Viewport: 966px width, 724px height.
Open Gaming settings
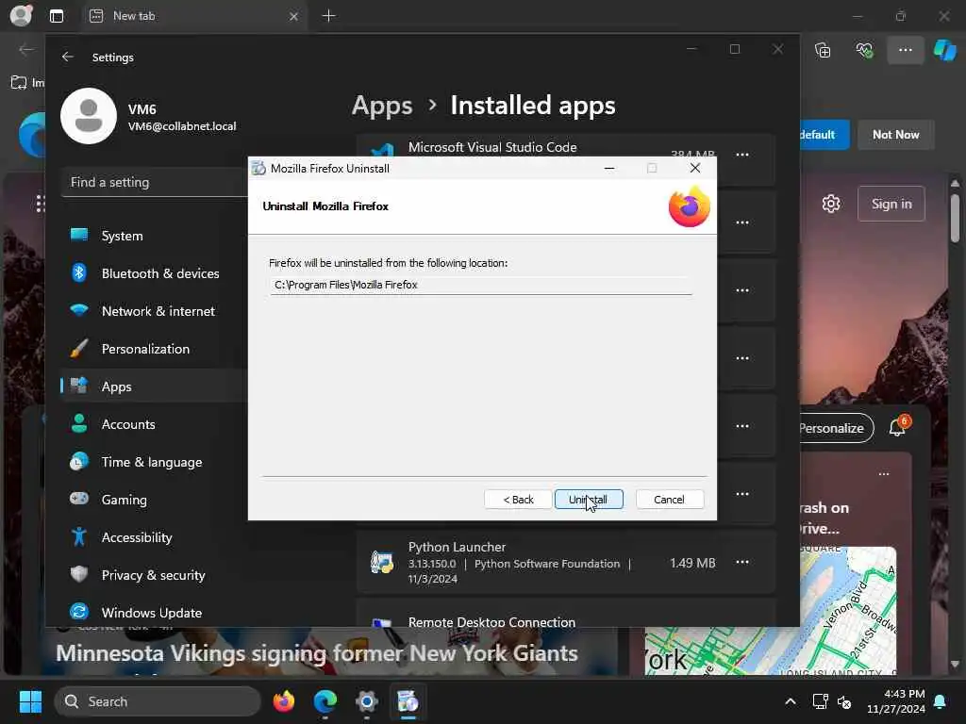coord(154,500)
